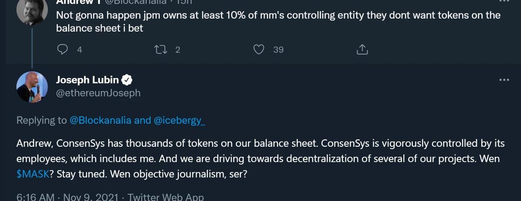This screenshot has width=521, height=201.
Task: Click the retweet count 2
Action: pos(178,50)
